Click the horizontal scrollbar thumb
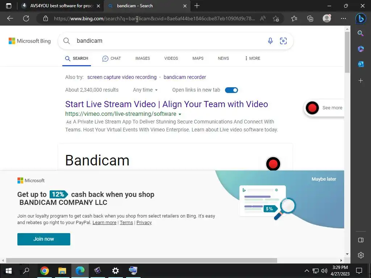Image resolution: width=371 pixels, height=278 pixels. [142, 260]
